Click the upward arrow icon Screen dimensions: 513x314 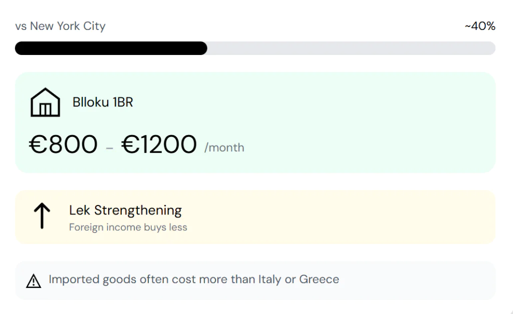(x=42, y=216)
